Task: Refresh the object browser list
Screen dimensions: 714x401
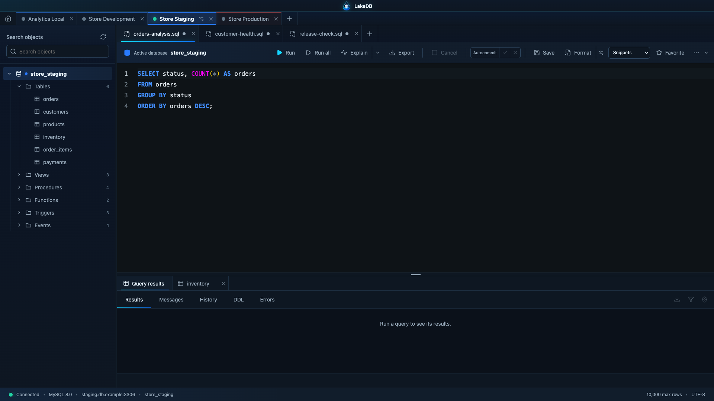Action: [x=103, y=37]
